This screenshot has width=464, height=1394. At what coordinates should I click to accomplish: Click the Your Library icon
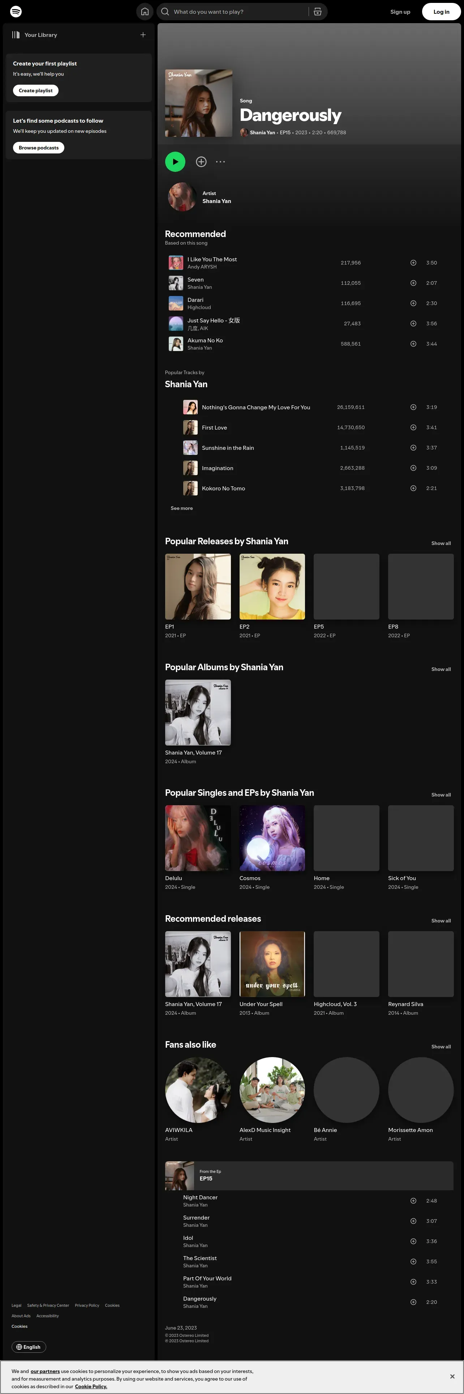16,35
